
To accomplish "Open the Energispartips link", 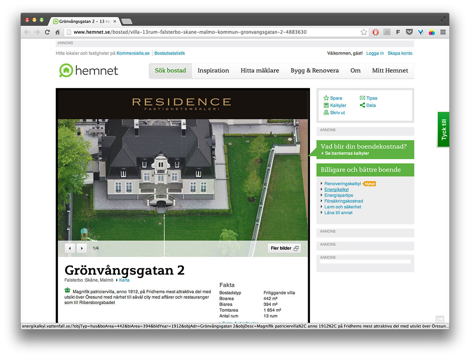I will click(339, 196).
